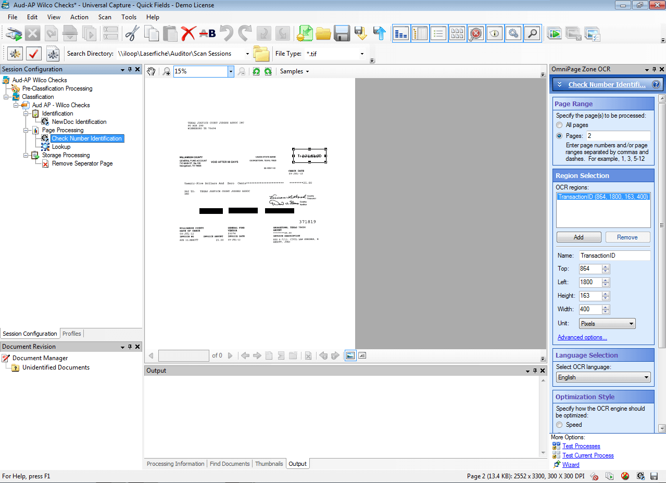Open the Advanced options link
Viewport: 666px width, 483px height.
582,337
